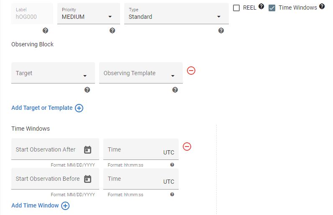The width and height of the screenshot is (333, 215).
Task: Show help for the REEL option
Action: (x=261, y=6)
